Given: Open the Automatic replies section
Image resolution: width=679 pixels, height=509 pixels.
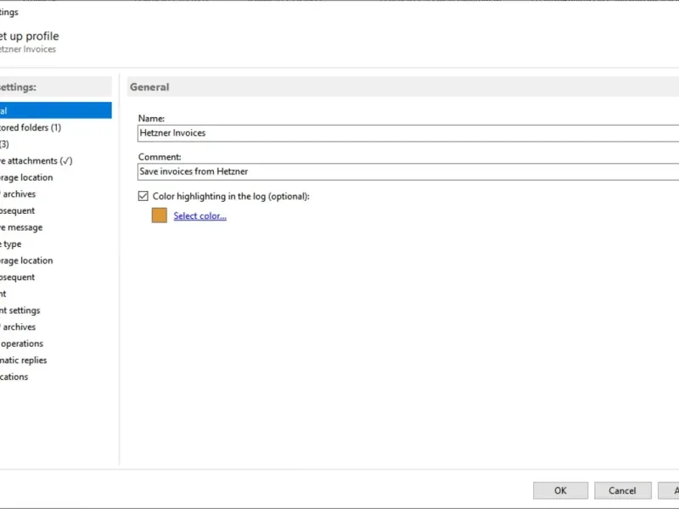Looking at the screenshot, I should pos(24,361).
